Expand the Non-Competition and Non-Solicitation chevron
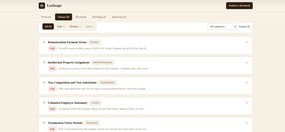285x132 pixels. tap(247, 83)
